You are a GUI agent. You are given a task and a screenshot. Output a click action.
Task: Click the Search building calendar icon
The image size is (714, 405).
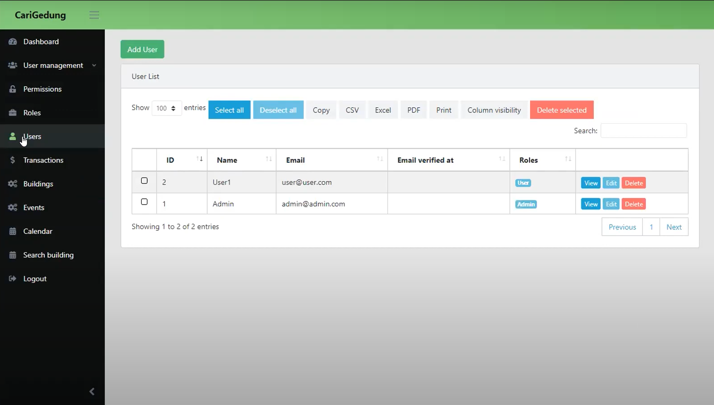[13, 255]
